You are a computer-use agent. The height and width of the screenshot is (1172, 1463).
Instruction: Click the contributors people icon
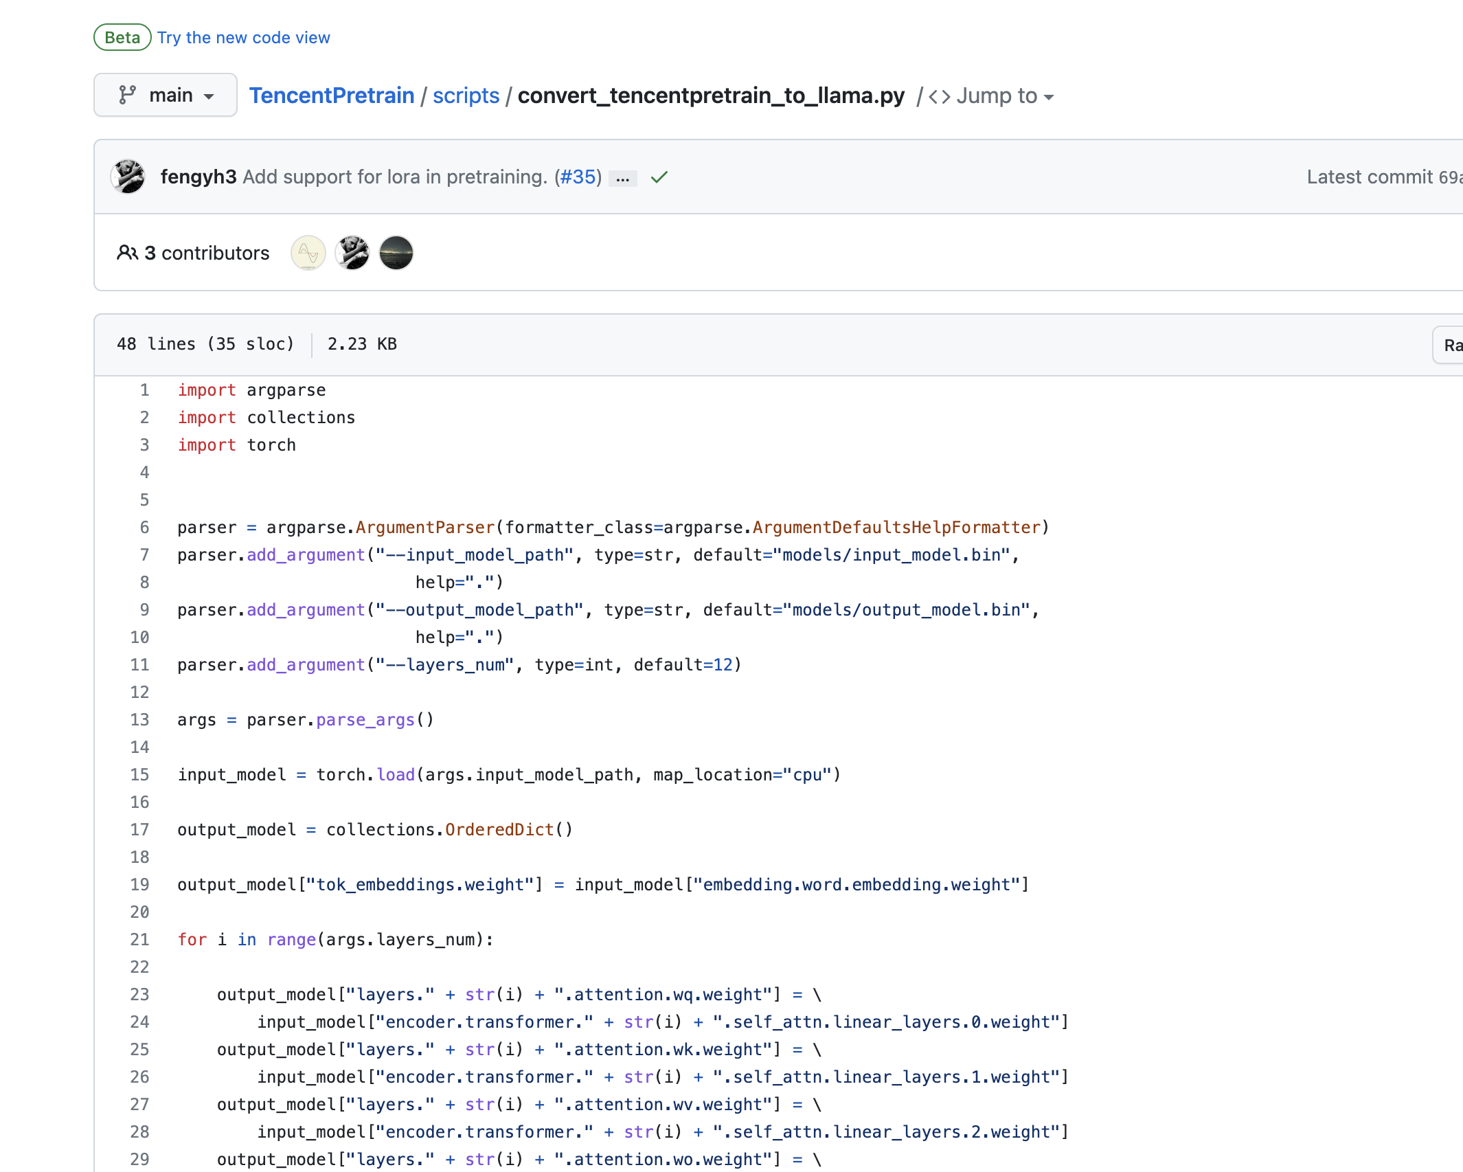pos(127,253)
